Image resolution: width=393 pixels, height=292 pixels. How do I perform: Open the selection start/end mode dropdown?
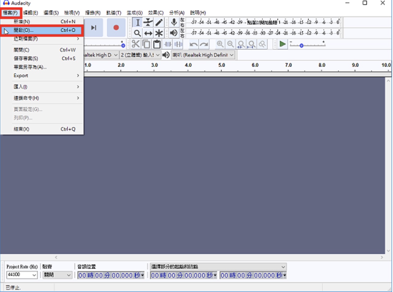[x=218, y=267]
